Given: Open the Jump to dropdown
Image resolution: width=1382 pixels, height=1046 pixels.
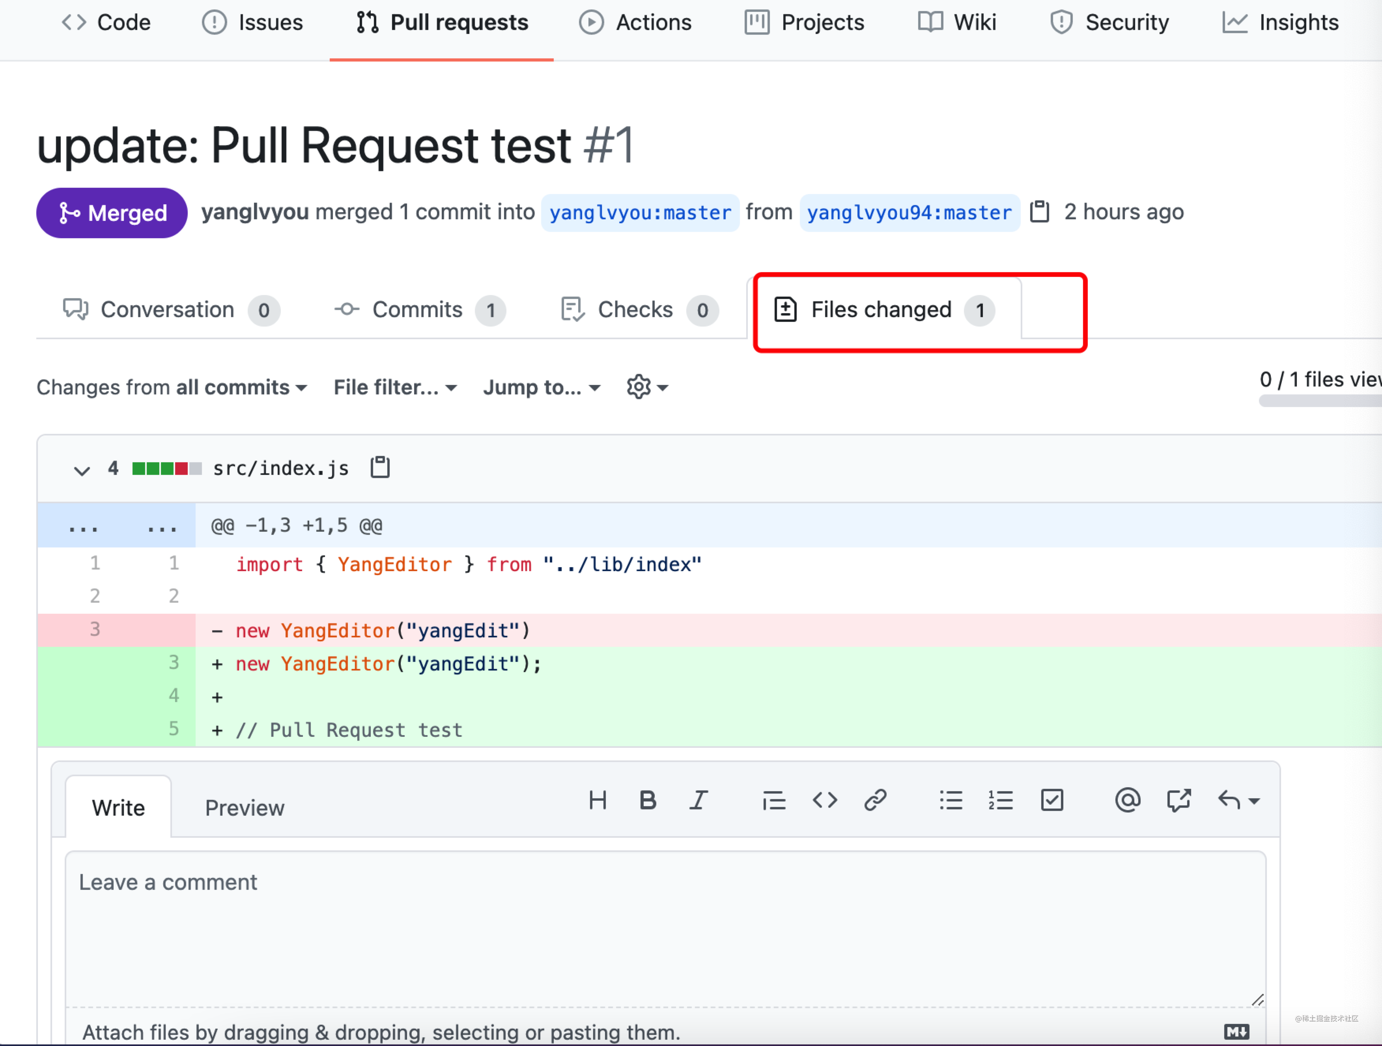Looking at the screenshot, I should pyautogui.click(x=542, y=387).
